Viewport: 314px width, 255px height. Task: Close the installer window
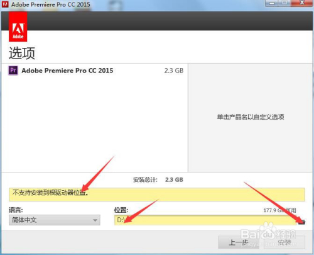(302, 3)
